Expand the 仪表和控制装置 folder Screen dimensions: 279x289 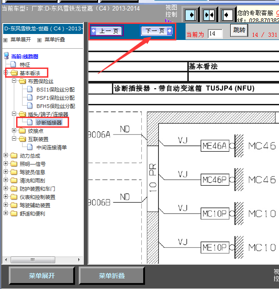tap(6, 197)
